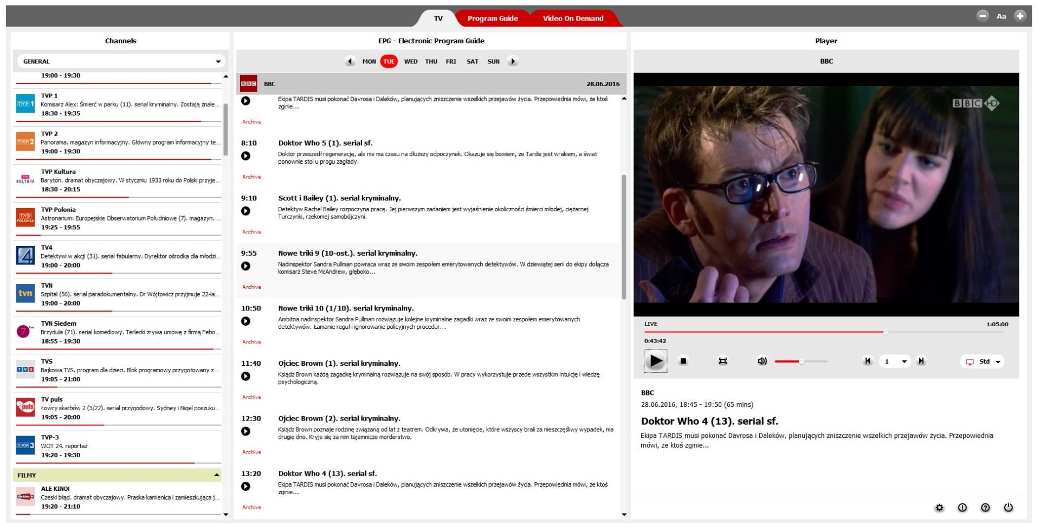Open player settings gear icon
The height and width of the screenshot is (531, 1040).
point(939,508)
